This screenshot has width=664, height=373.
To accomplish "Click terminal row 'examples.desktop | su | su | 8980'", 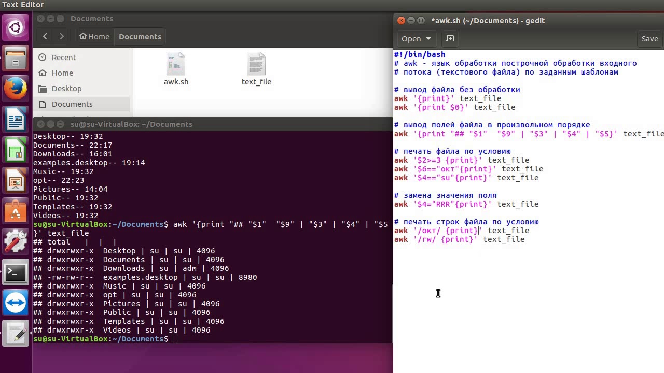I will tap(145, 277).
